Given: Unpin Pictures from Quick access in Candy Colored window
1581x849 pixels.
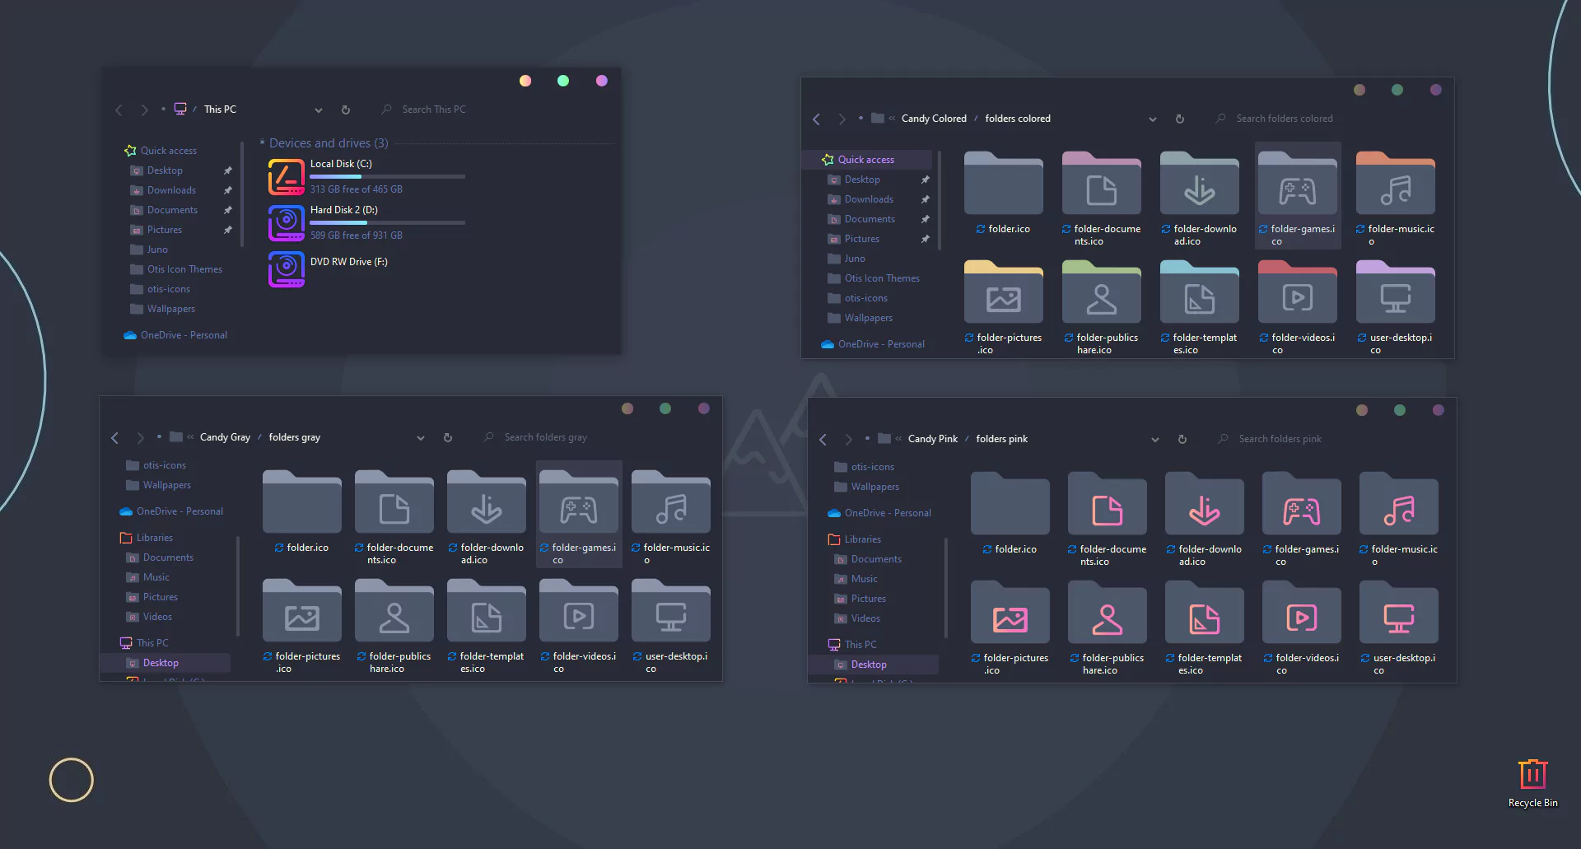Looking at the screenshot, I should pyautogui.click(x=926, y=238).
